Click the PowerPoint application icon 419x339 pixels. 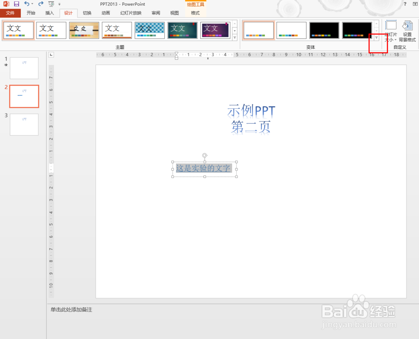pos(6,4)
